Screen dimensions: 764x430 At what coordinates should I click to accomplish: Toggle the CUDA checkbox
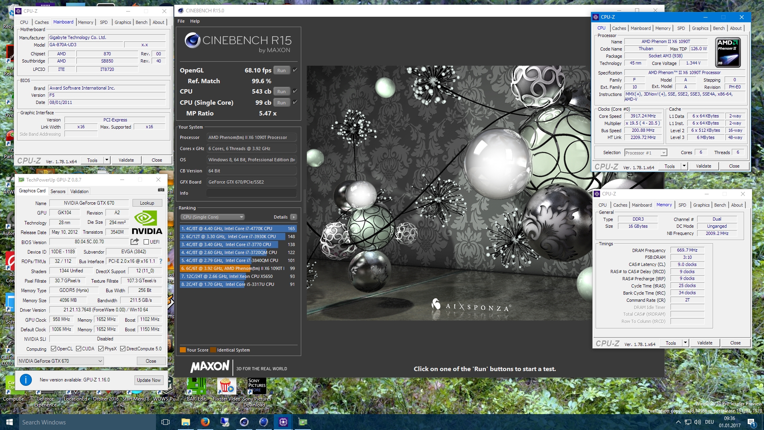[x=78, y=349]
